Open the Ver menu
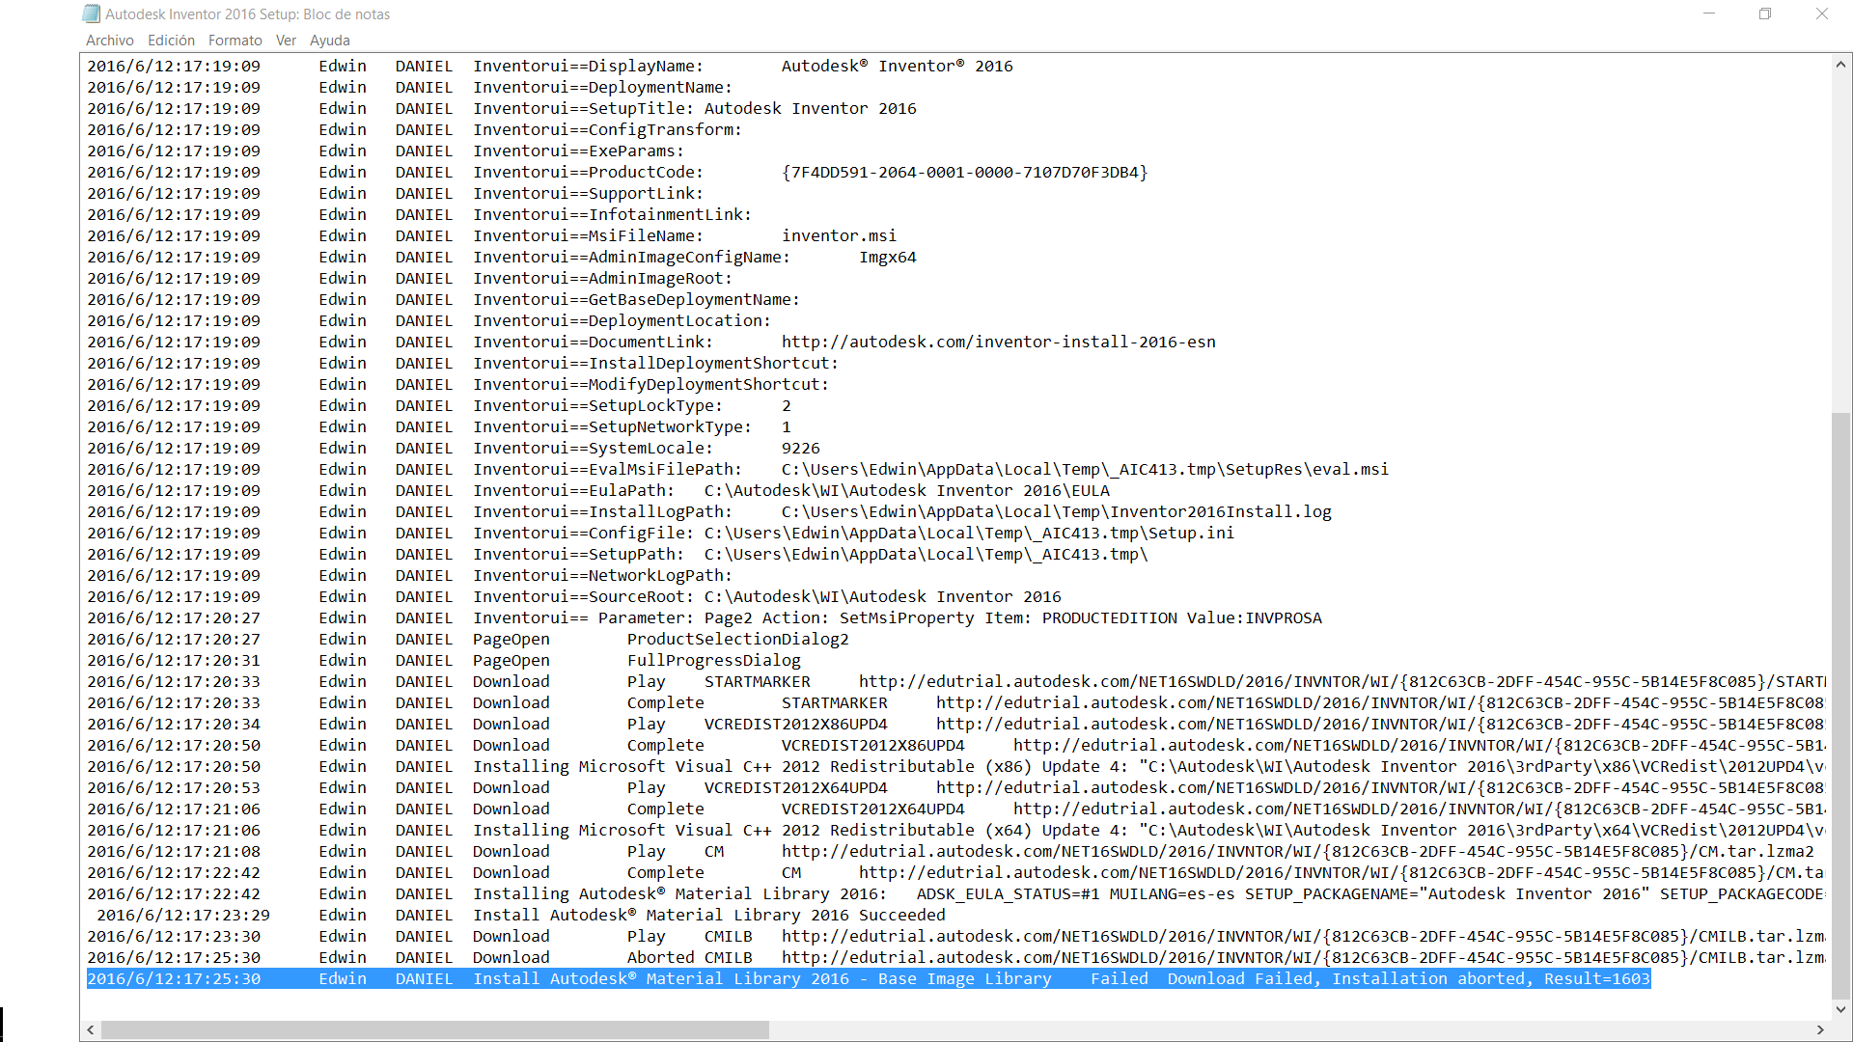Viewport: 1853px width, 1042px height. click(x=286, y=40)
